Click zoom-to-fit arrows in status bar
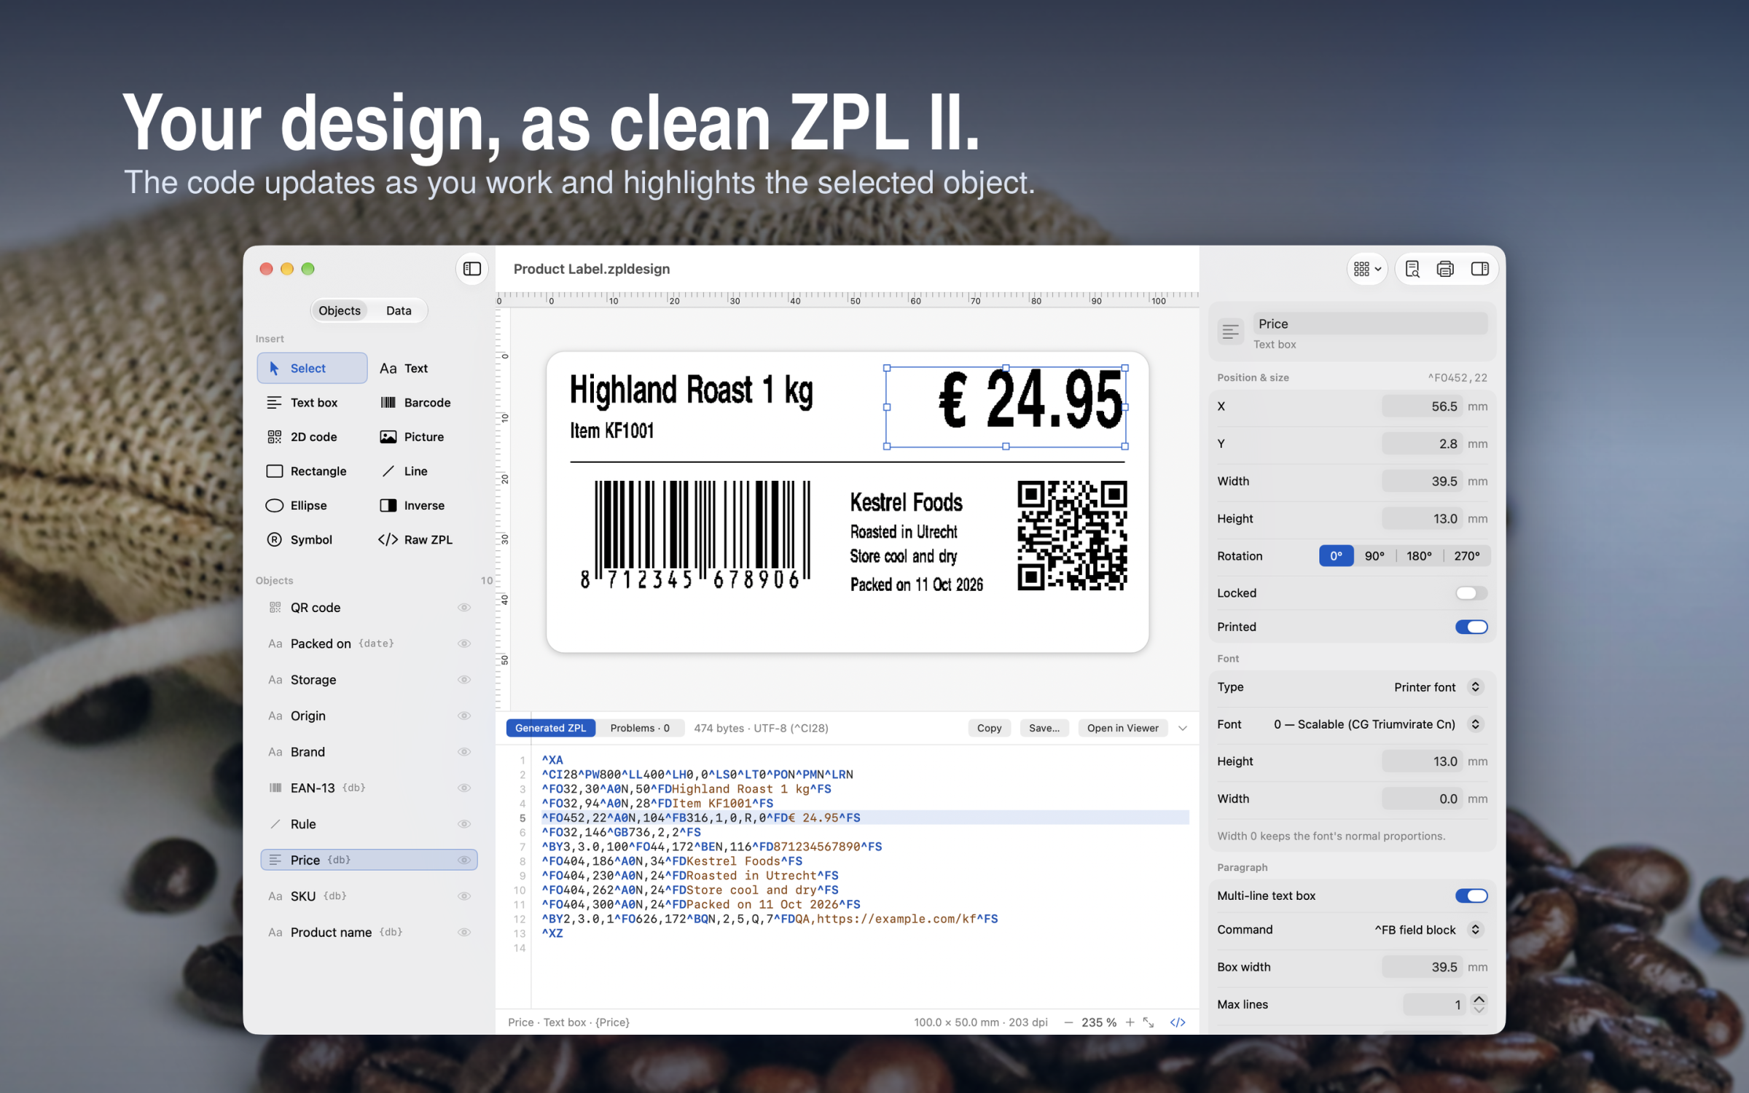 click(1149, 1022)
